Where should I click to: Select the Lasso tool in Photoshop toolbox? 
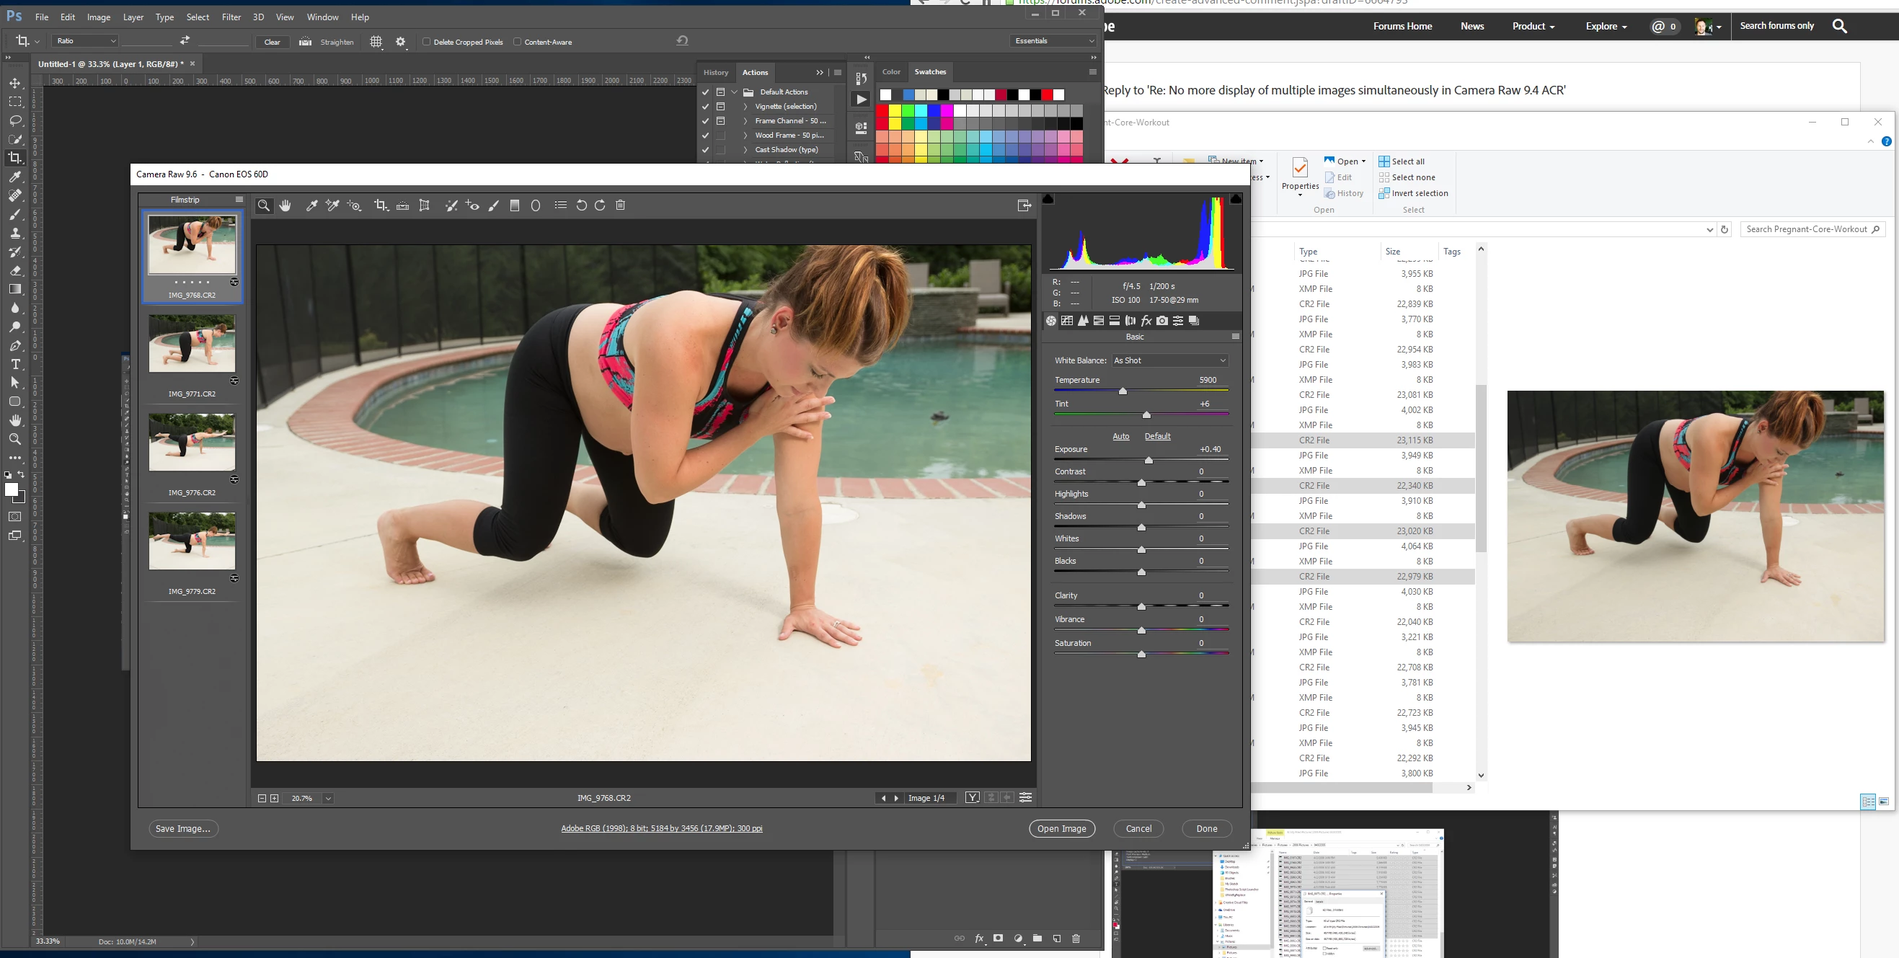tap(15, 121)
